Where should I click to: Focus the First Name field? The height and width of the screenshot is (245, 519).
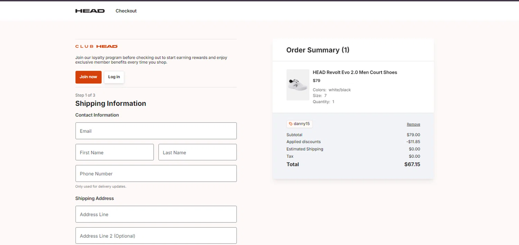[115, 152]
